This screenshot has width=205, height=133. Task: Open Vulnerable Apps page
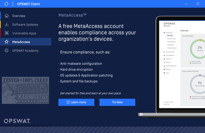(26, 33)
